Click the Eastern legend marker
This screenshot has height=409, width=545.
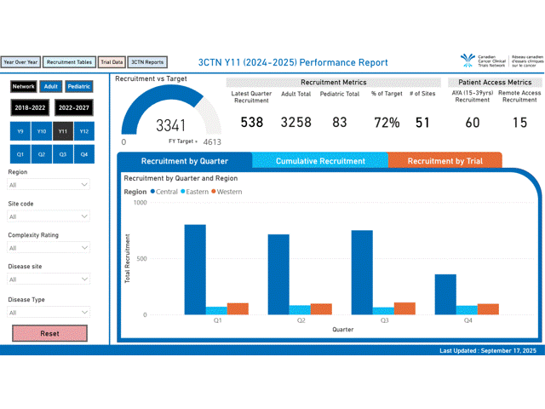pyautogui.click(x=183, y=192)
